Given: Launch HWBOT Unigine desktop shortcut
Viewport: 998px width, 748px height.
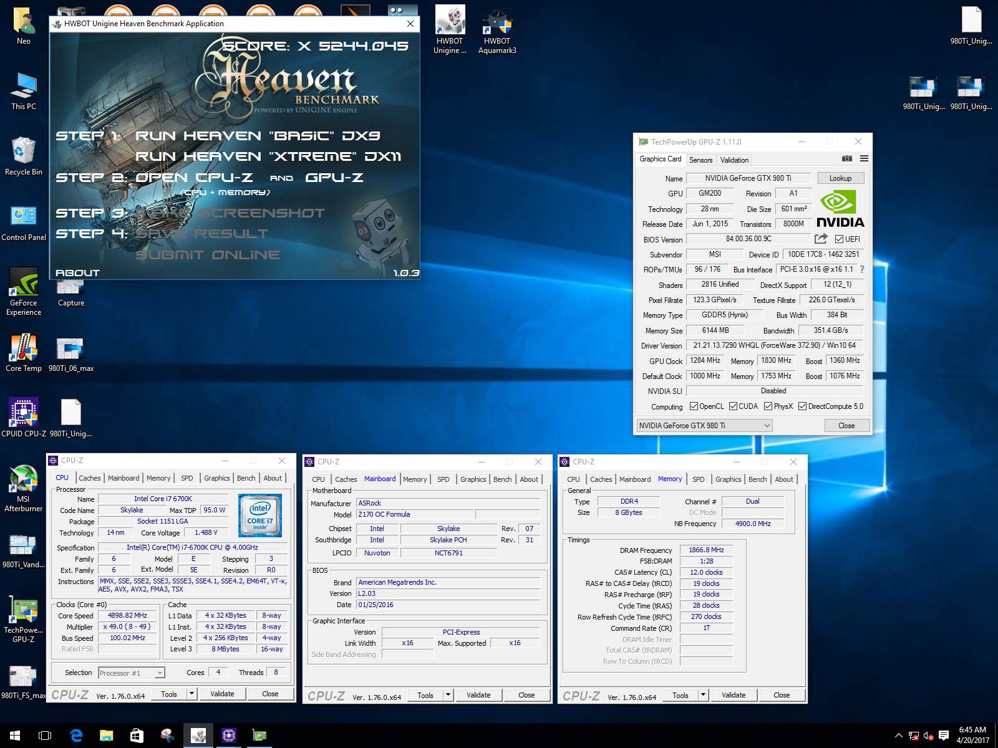Looking at the screenshot, I should pyautogui.click(x=450, y=30).
